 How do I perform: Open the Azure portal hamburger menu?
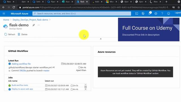[4, 14]
